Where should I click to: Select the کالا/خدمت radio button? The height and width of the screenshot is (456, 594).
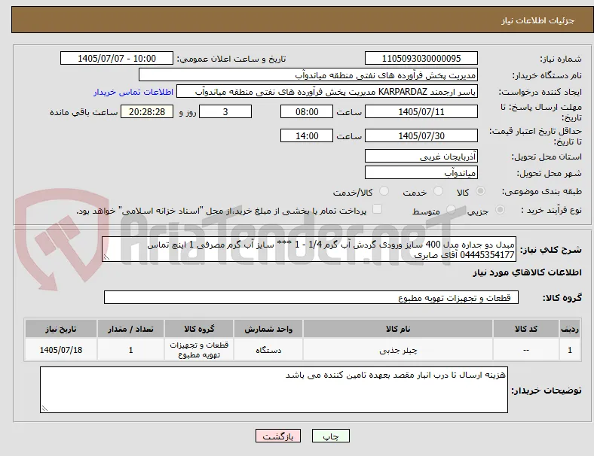(384, 191)
